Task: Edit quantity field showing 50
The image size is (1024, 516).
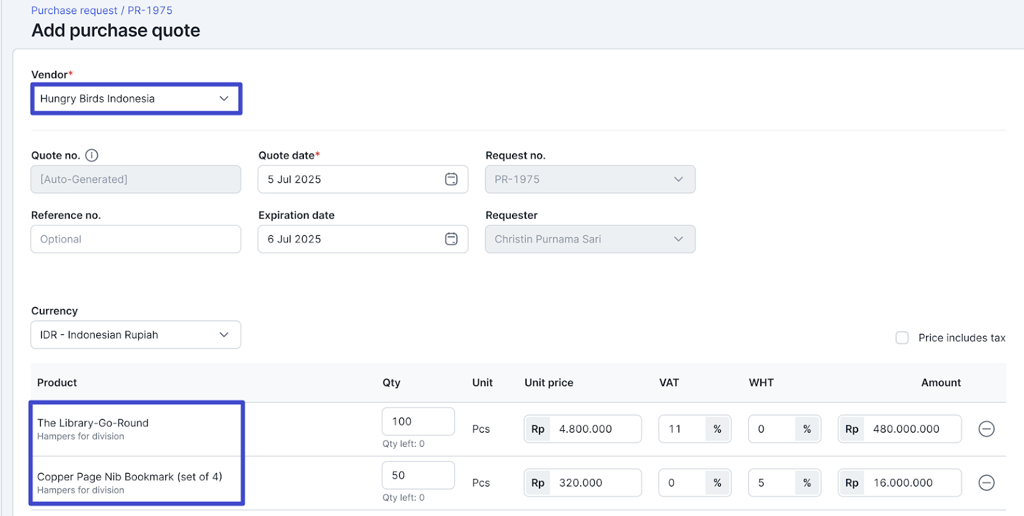Action: pyautogui.click(x=418, y=476)
